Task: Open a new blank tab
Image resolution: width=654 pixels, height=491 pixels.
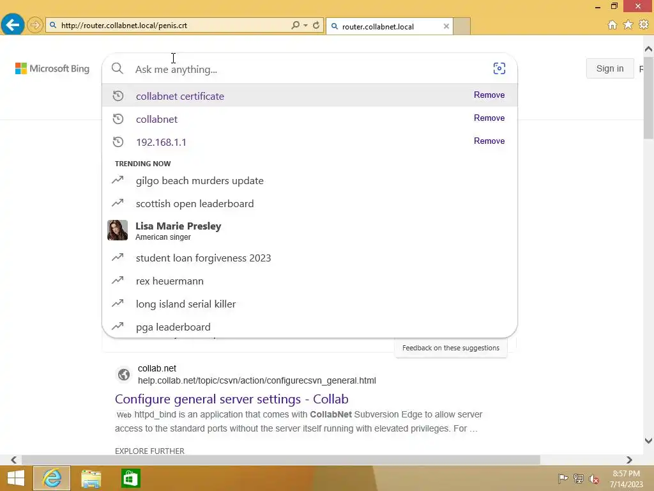Action: coord(462,26)
